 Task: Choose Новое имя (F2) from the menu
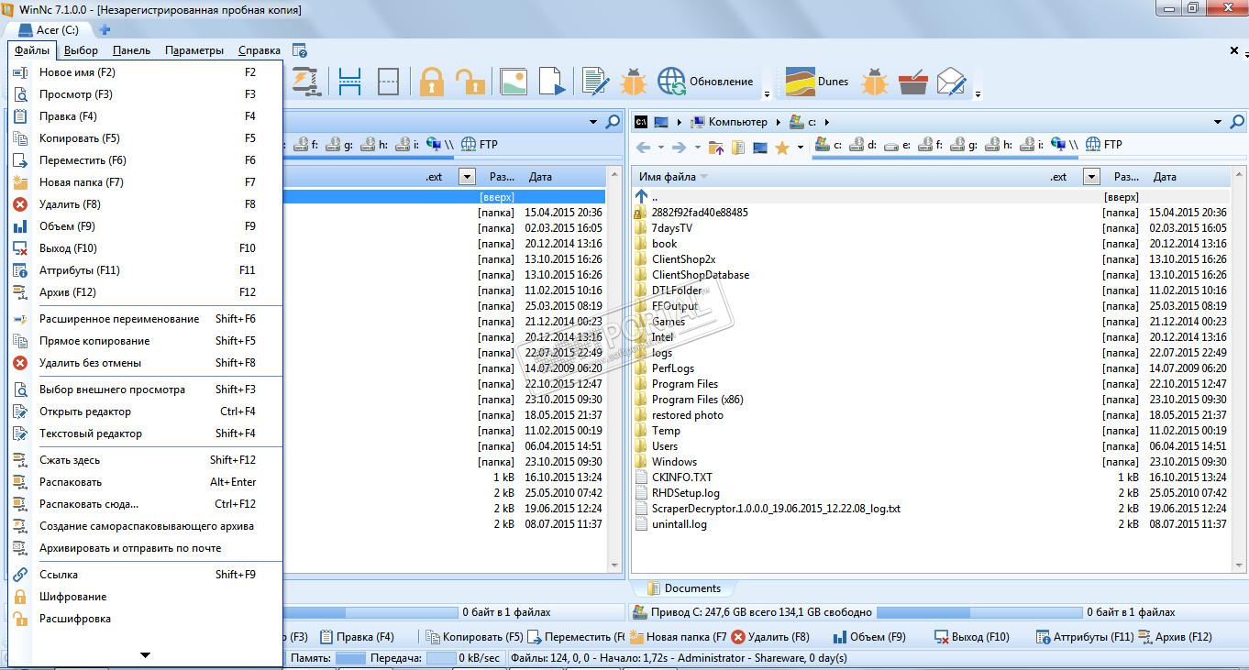[x=145, y=72]
